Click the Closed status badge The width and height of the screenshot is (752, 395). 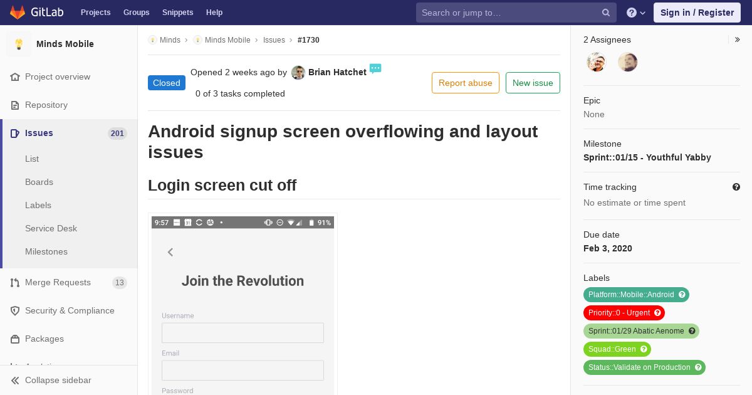pyautogui.click(x=167, y=83)
